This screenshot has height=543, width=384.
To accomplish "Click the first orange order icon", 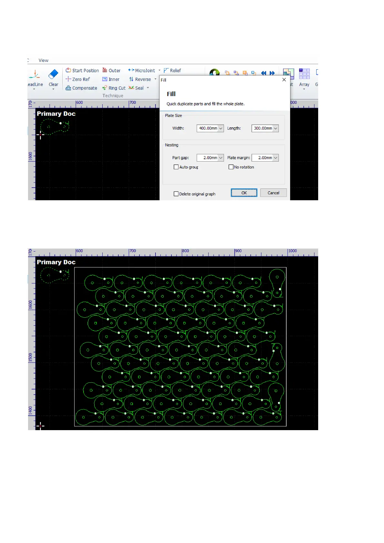I will coord(227,73).
